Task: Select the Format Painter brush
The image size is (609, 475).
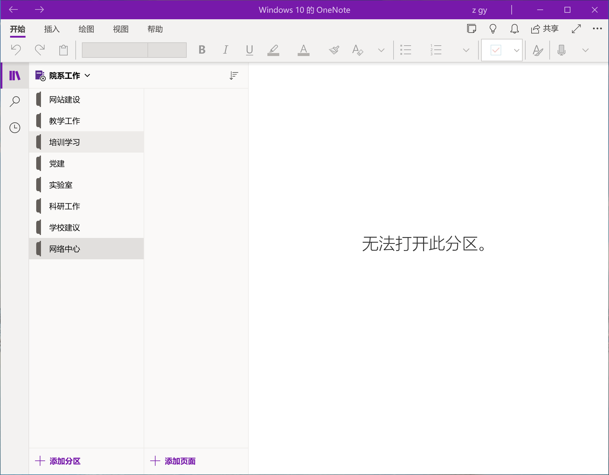Action: coord(334,50)
